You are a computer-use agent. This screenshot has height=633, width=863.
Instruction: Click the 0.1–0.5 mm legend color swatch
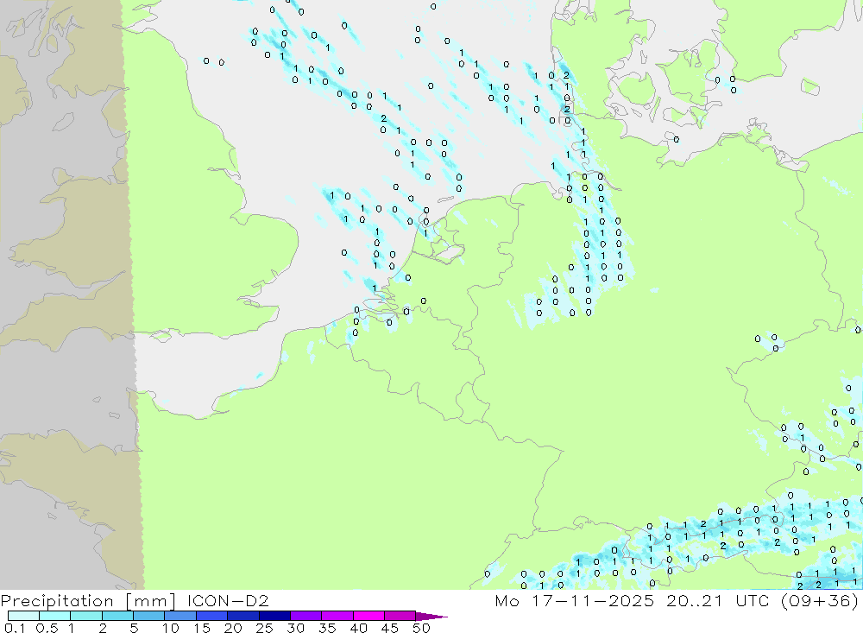point(23,616)
